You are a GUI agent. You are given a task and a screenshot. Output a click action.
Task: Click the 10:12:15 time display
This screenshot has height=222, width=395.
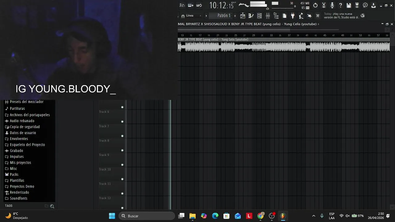click(222, 5)
